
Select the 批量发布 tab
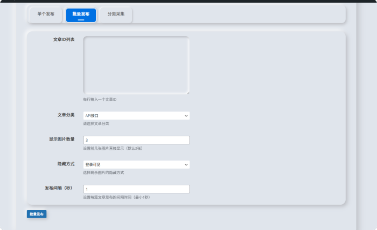click(81, 15)
